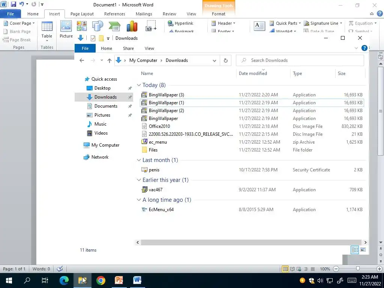Open Google Chrome from the taskbar
This screenshot has width=384, height=288.
coord(100,280)
